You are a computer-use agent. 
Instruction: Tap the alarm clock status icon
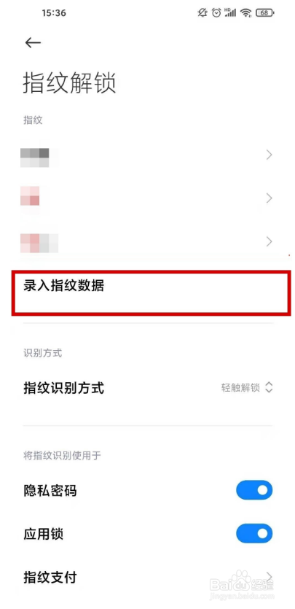(x=216, y=13)
